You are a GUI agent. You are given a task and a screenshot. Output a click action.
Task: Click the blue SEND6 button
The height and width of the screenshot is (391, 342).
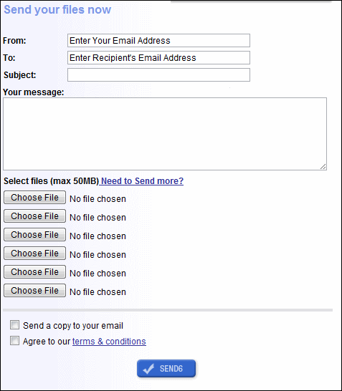point(166,368)
